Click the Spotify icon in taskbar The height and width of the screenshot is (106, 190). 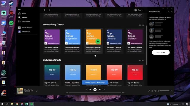tap(32, 104)
